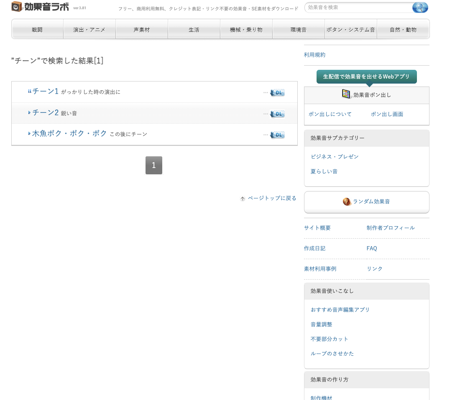Open the 機械・乗り物 category tab
This screenshot has width=460, height=400.
(x=246, y=29)
